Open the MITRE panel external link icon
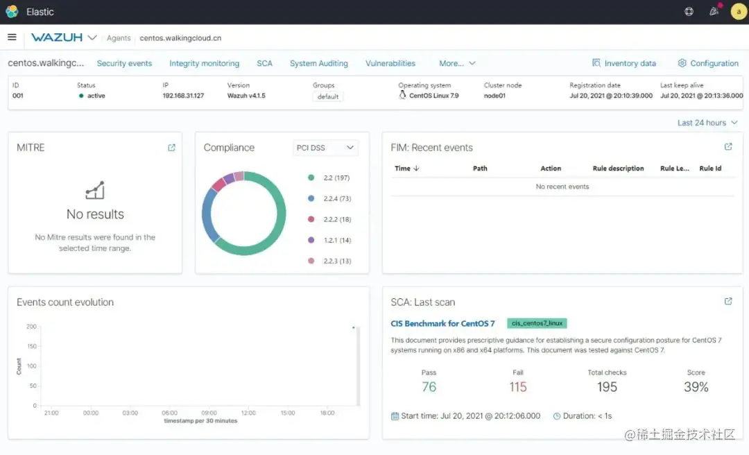The height and width of the screenshot is (455, 749). (x=171, y=148)
